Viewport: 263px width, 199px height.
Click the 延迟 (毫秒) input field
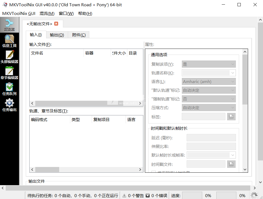(211, 138)
